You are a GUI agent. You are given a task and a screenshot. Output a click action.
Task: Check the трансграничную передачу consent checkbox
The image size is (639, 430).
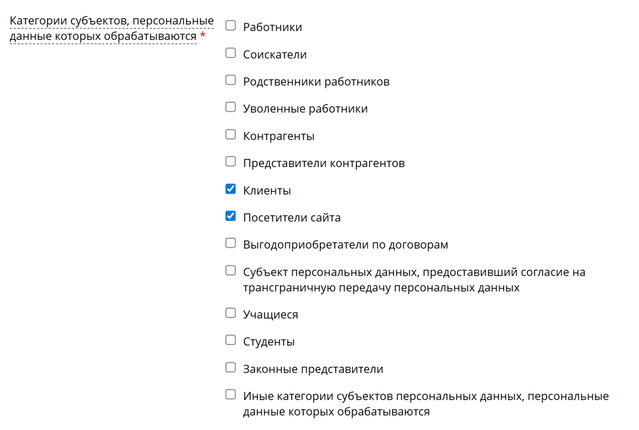[230, 270]
